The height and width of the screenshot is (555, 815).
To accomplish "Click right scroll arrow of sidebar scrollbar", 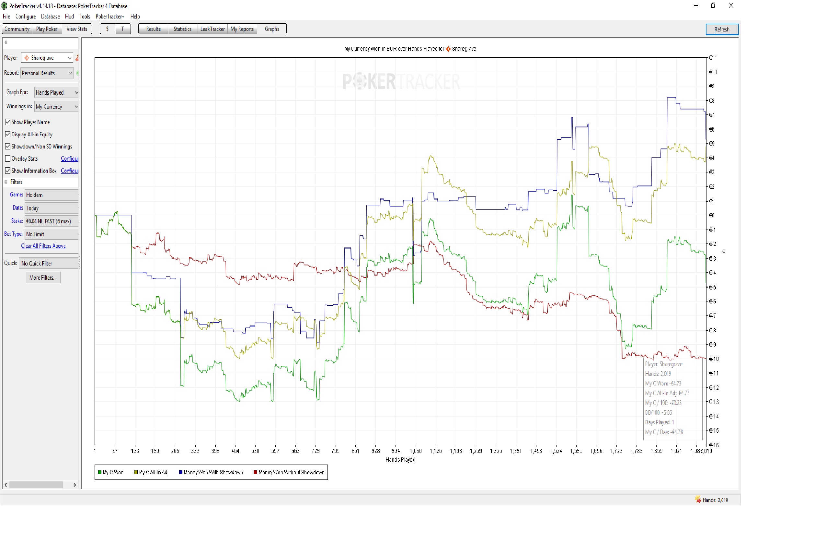I will pyautogui.click(x=75, y=484).
